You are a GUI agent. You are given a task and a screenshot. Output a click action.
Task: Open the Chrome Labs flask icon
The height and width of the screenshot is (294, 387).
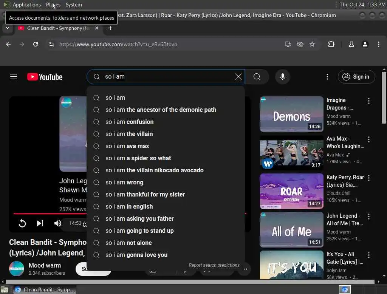point(351,44)
